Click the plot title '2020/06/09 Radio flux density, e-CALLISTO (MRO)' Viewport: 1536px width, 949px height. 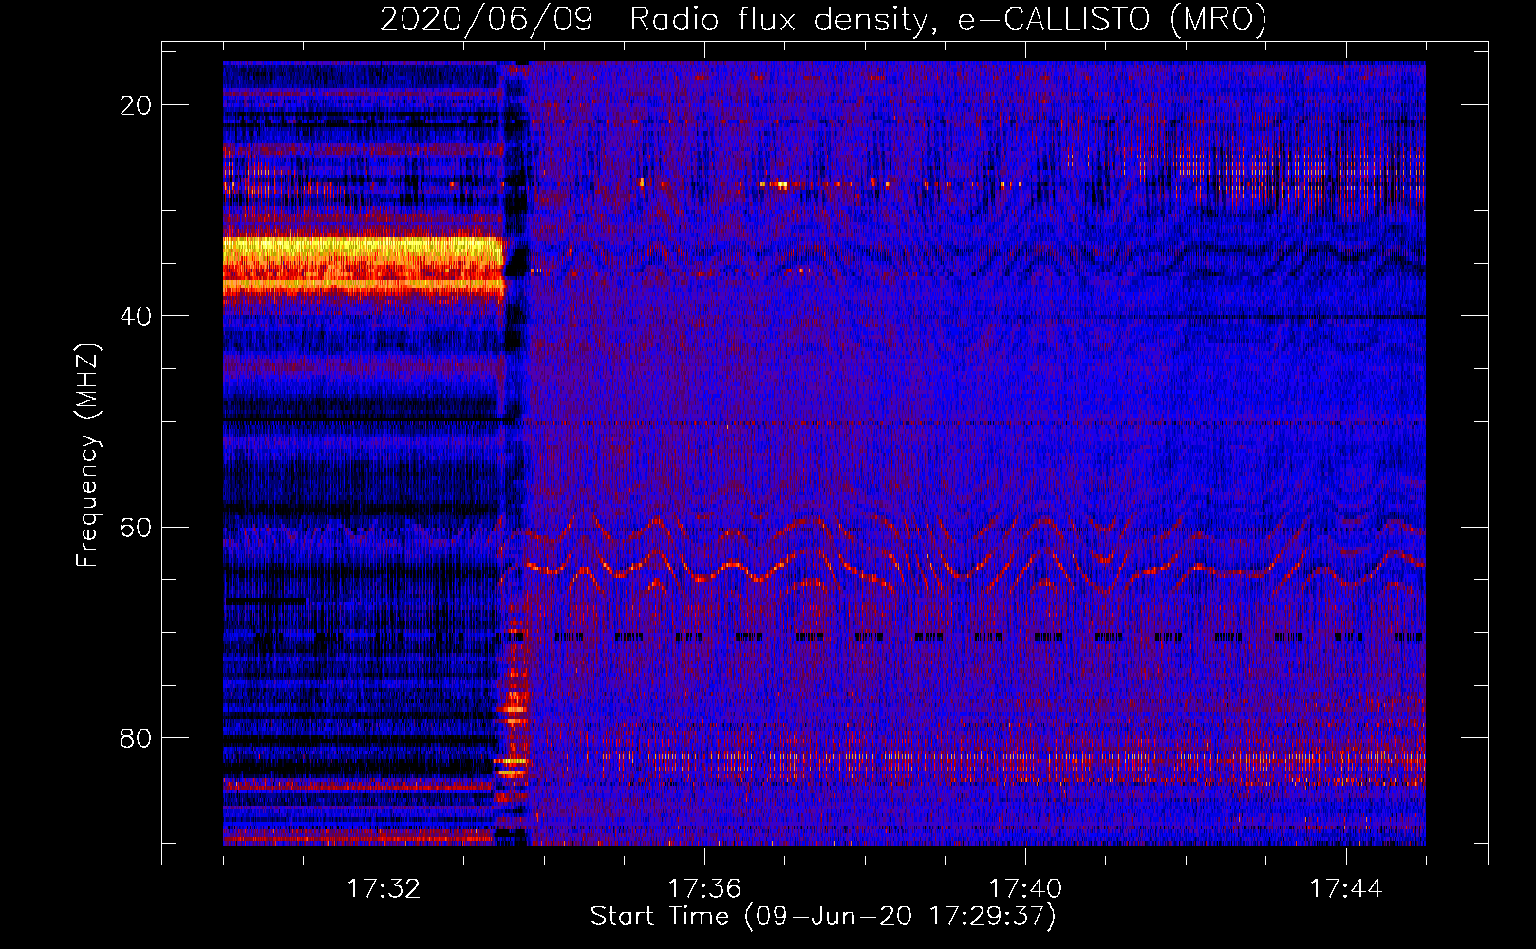coord(823,19)
